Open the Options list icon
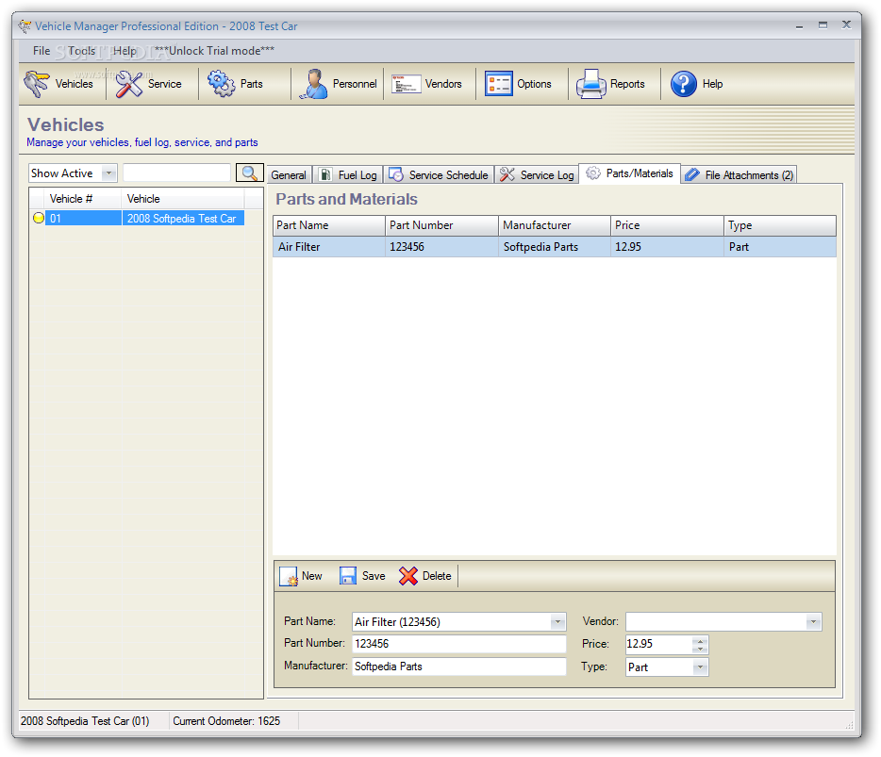Screen dimensions: 881x757 [498, 84]
